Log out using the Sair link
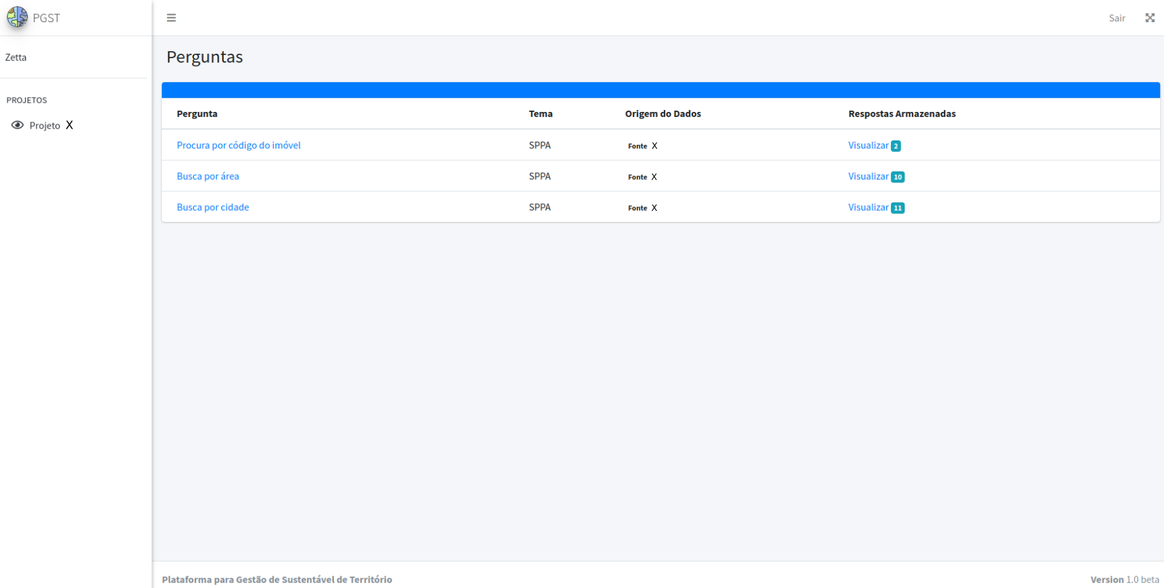1164x588 pixels. (x=1117, y=18)
